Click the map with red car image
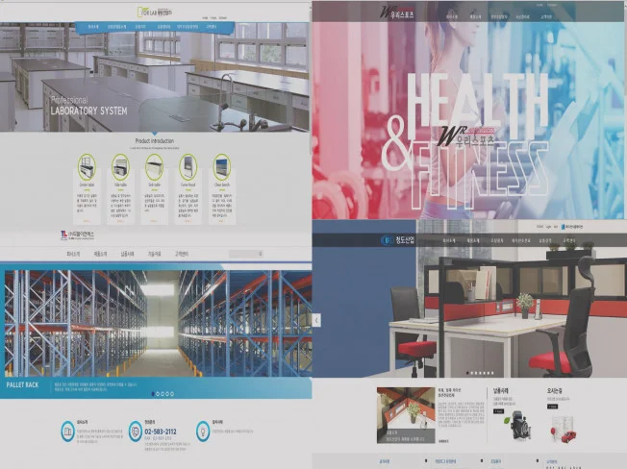This screenshot has height=469, width=627. click(x=564, y=431)
